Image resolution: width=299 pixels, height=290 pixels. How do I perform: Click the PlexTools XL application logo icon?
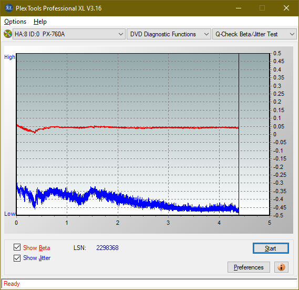point(8,8)
